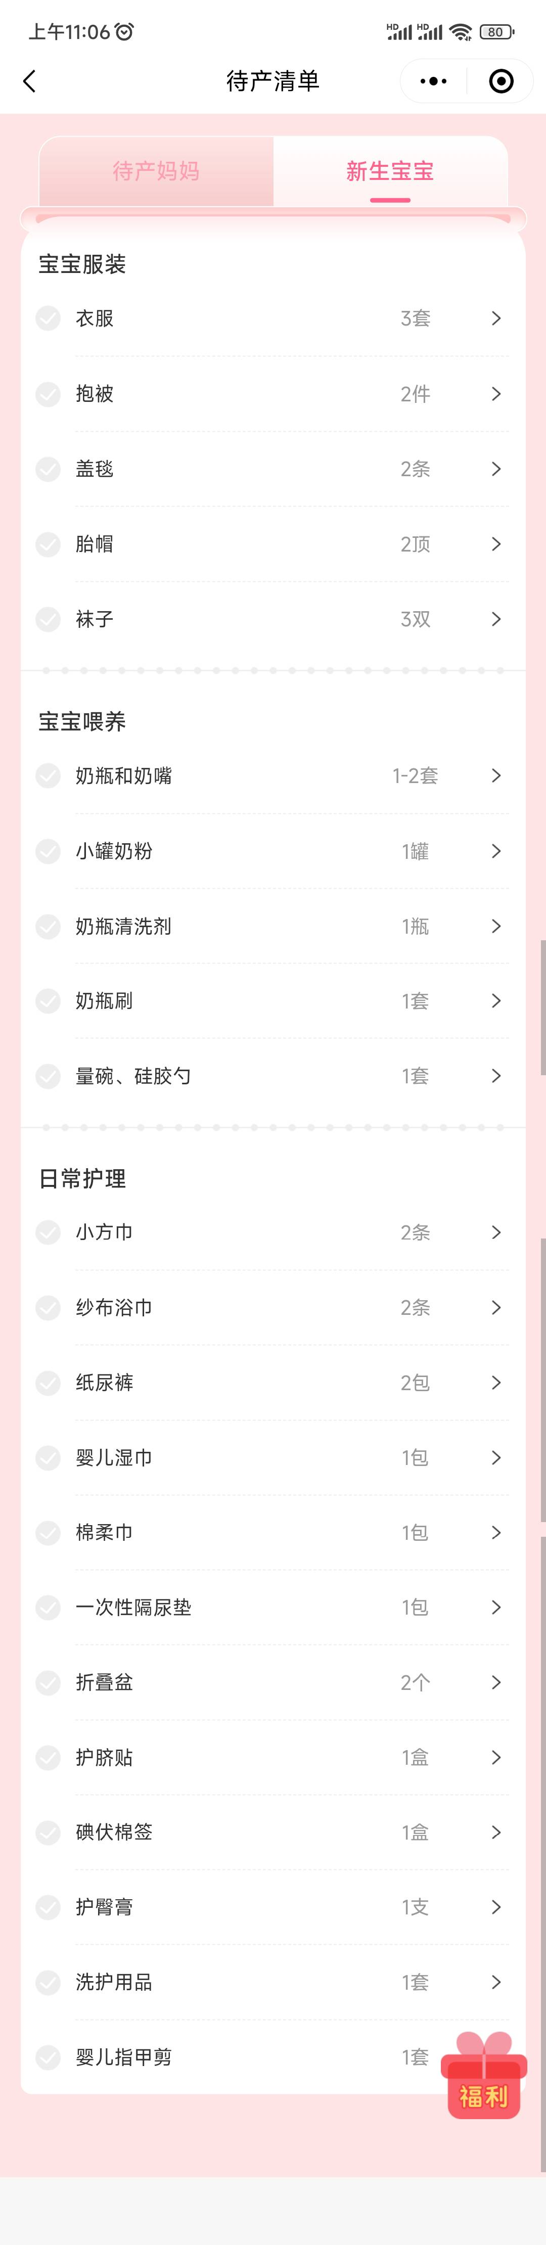Tap the 一次性隔尿垫 item label

(133, 1608)
